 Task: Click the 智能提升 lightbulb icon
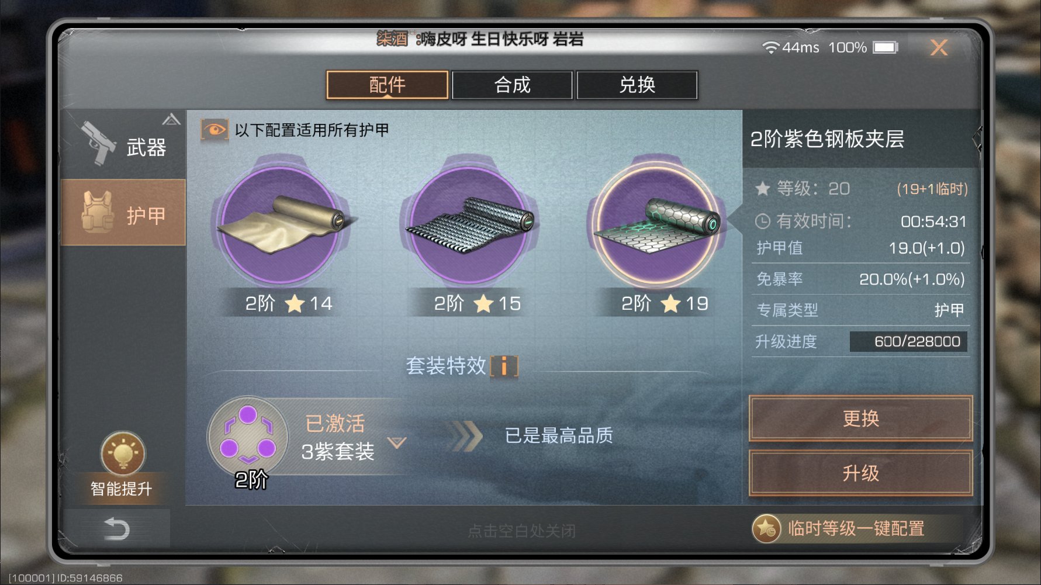pyautogui.click(x=123, y=454)
